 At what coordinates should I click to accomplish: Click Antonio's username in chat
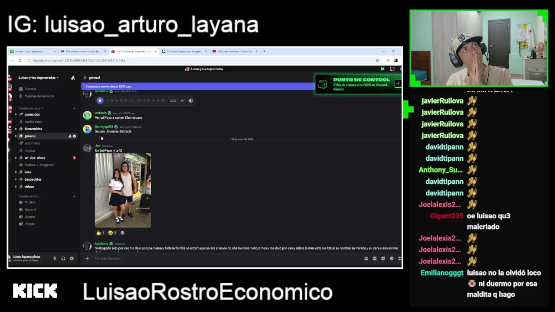[101, 113]
